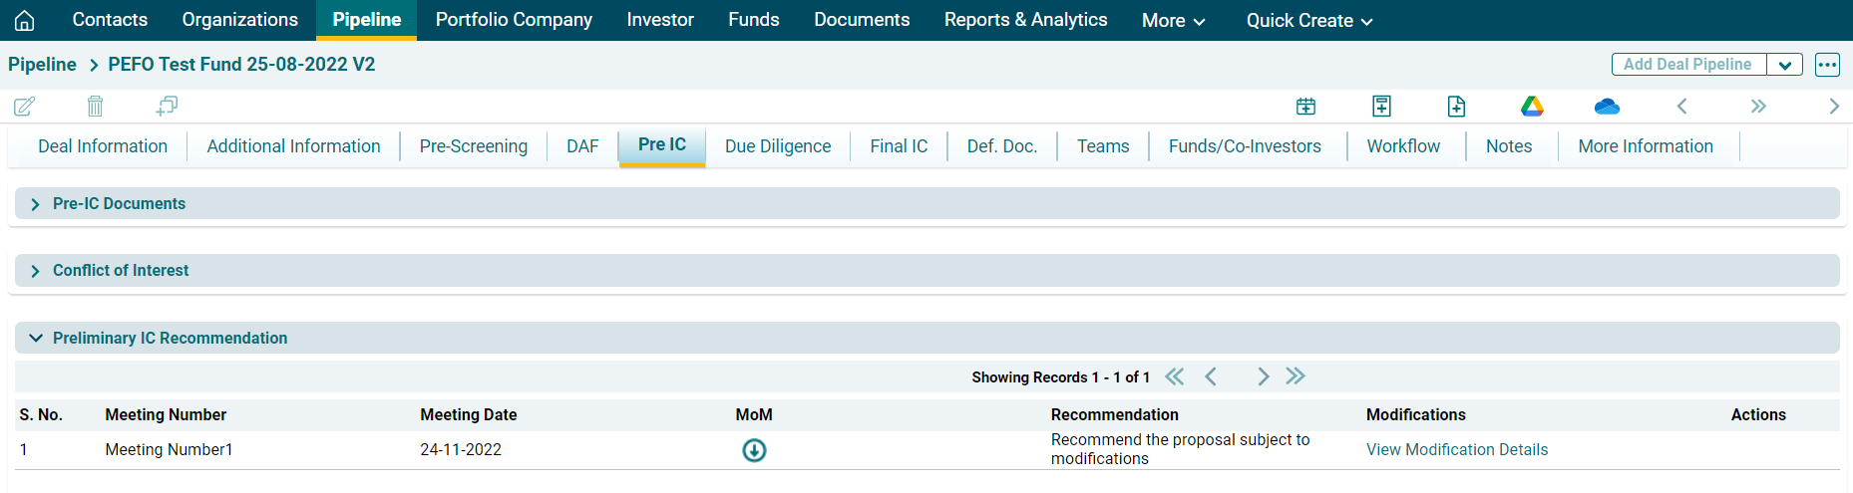Click the blue cloud OneDrive icon
1853x493 pixels.
(1607, 106)
